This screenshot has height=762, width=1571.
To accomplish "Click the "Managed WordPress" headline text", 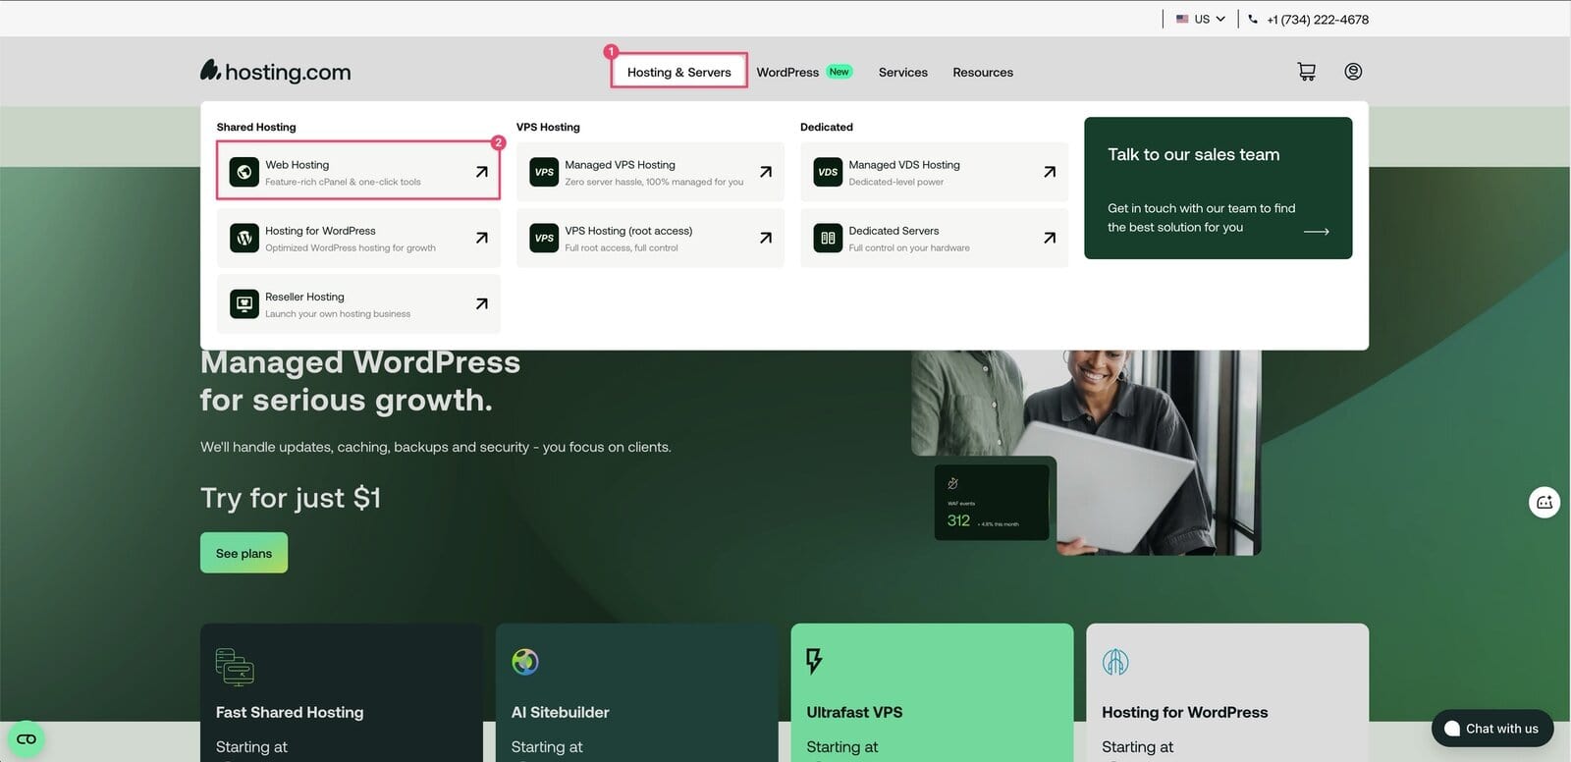I will coord(360,362).
